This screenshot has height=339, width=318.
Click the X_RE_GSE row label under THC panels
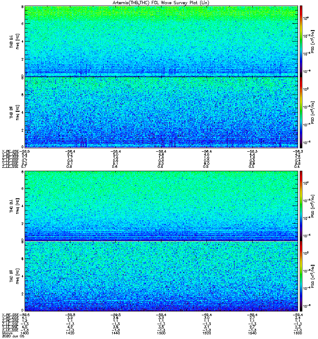tap(11, 315)
